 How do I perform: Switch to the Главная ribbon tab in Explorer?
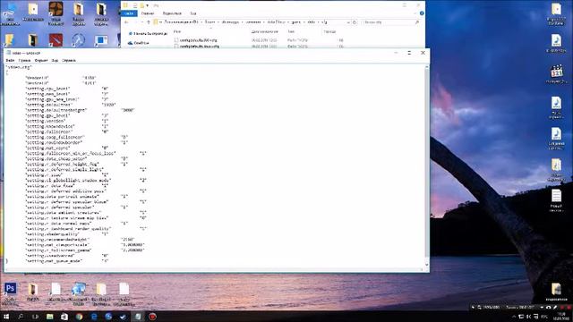point(148,13)
